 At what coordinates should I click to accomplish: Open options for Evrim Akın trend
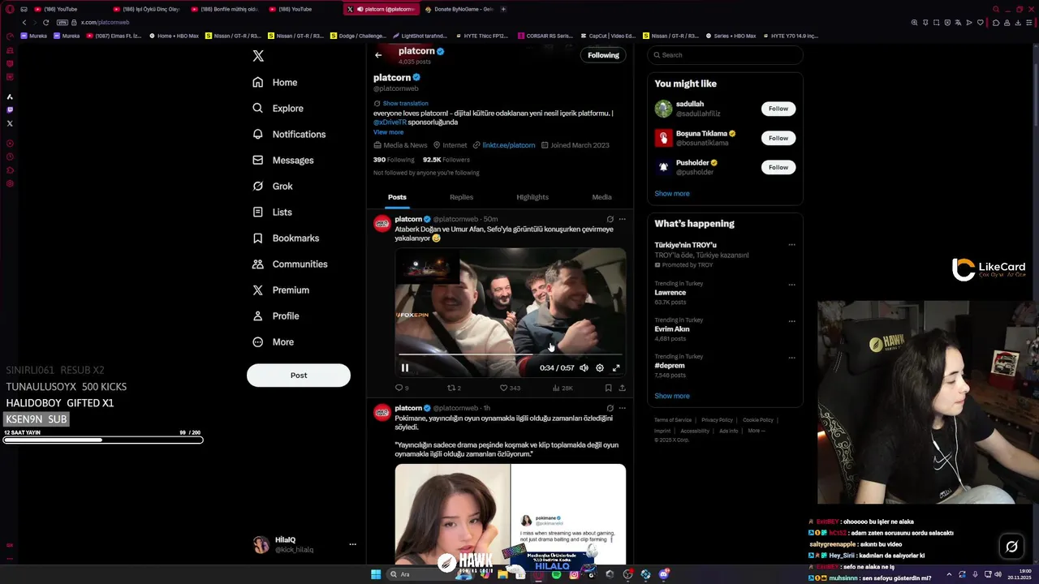click(x=791, y=321)
